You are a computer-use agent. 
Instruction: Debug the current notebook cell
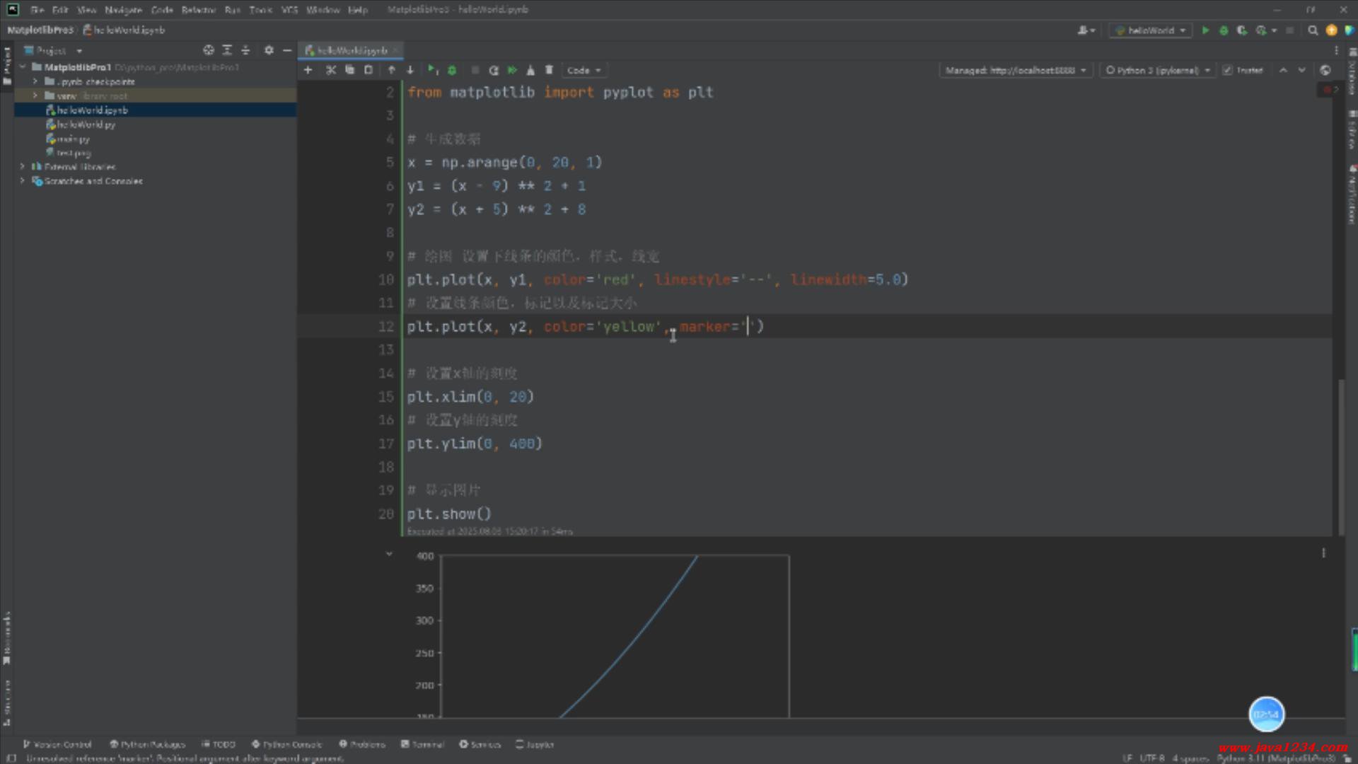[453, 70]
